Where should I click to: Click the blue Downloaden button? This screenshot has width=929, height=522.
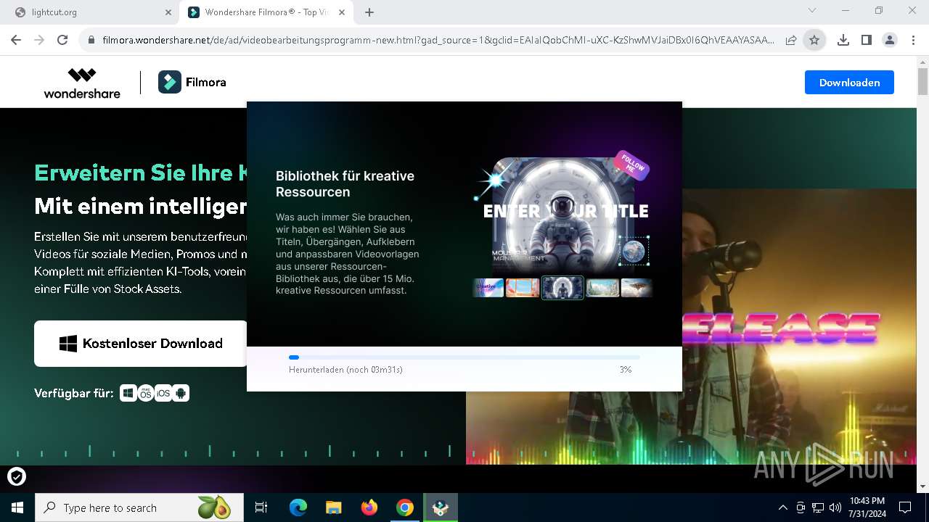click(849, 83)
